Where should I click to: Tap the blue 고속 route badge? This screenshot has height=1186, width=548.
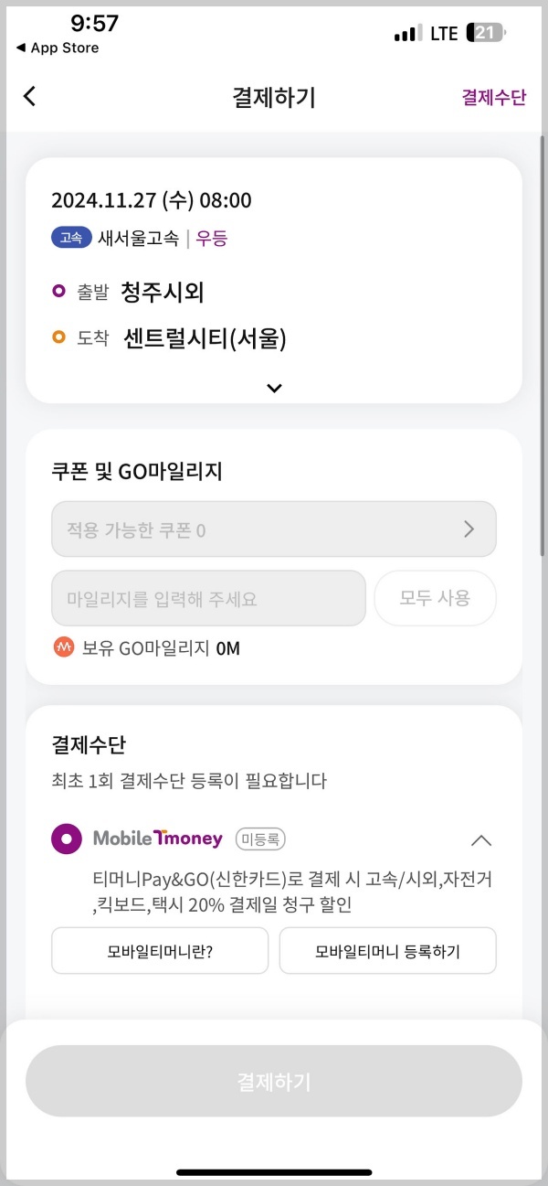pyautogui.click(x=71, y=236)
